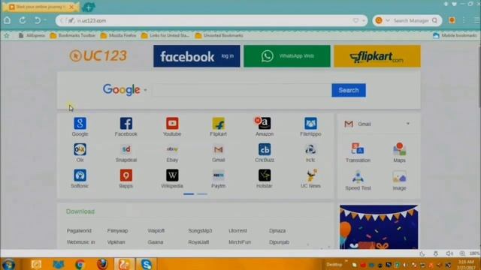
Task: Click the WhatsApp Web banner
Action: tap(287, 56)
